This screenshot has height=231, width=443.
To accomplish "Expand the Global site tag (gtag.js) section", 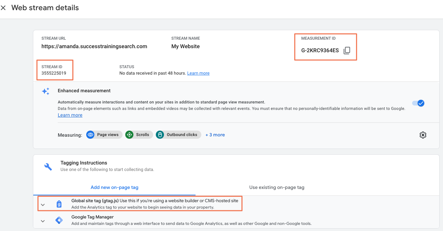I will click(x=43, y=205).
